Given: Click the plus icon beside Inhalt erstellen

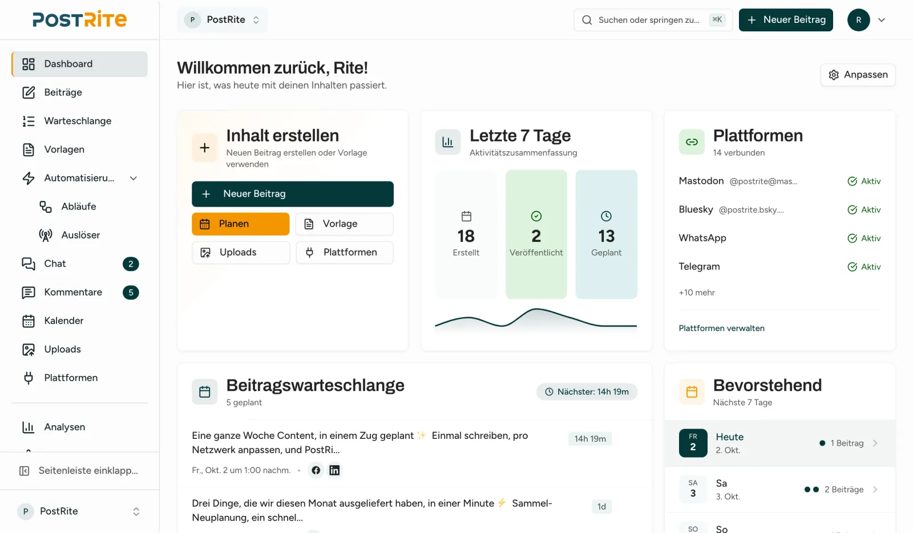Looking at the screenshot, I should [x=204, y=148].
